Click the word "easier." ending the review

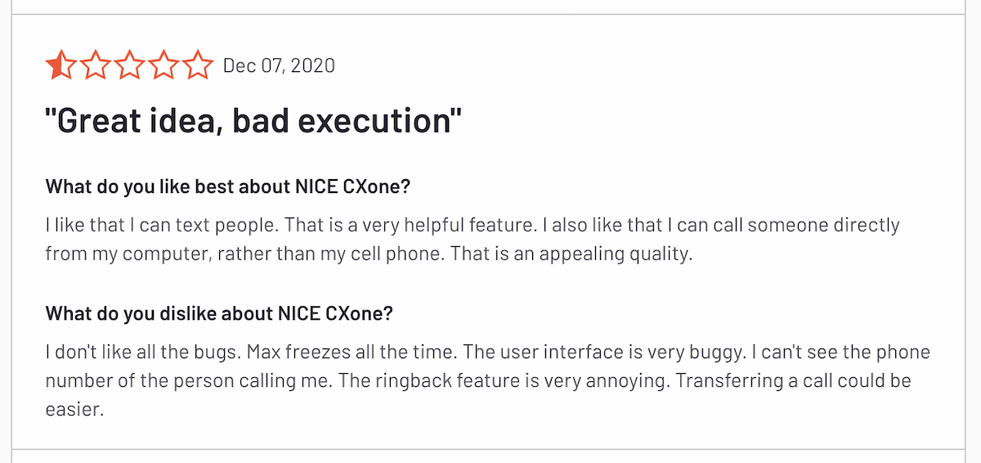click(x=74, y=410)
